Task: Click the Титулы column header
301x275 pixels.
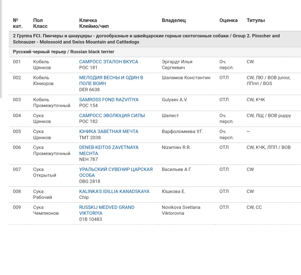Action: pos(256,20)
